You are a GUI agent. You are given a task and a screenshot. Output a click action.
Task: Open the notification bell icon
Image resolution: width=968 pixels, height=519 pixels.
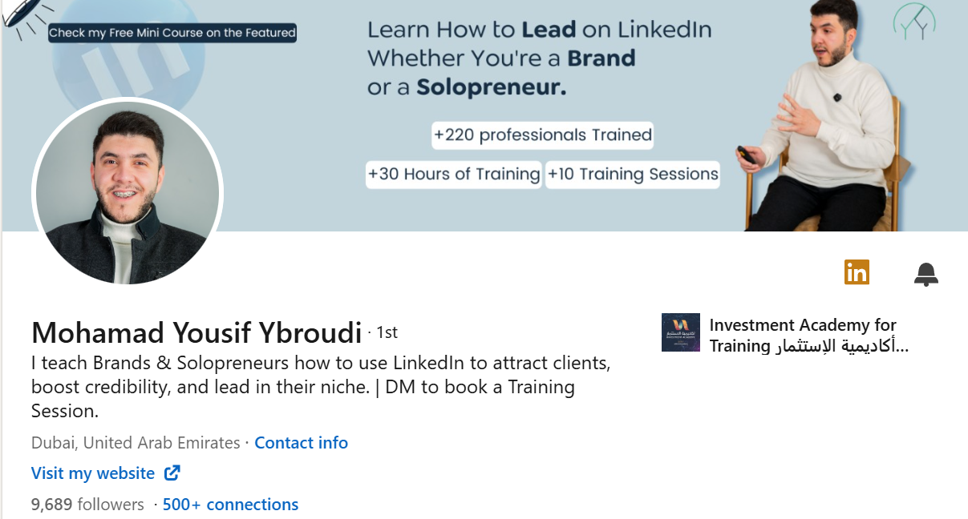(925, 273)
